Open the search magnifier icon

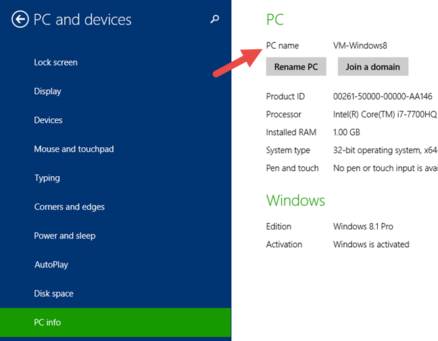coord(214,19)
